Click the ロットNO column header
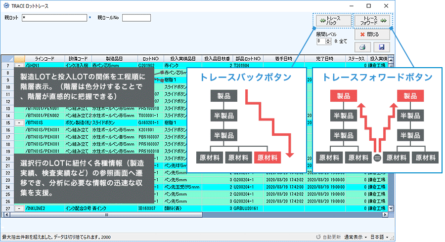The image size is (445, 242). pos(150,58)
